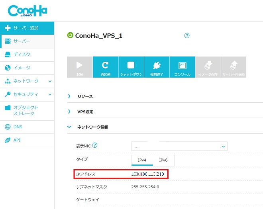Click the server disk stack icon
Viewport: 263px width, 209px height.
pos(8,41)
